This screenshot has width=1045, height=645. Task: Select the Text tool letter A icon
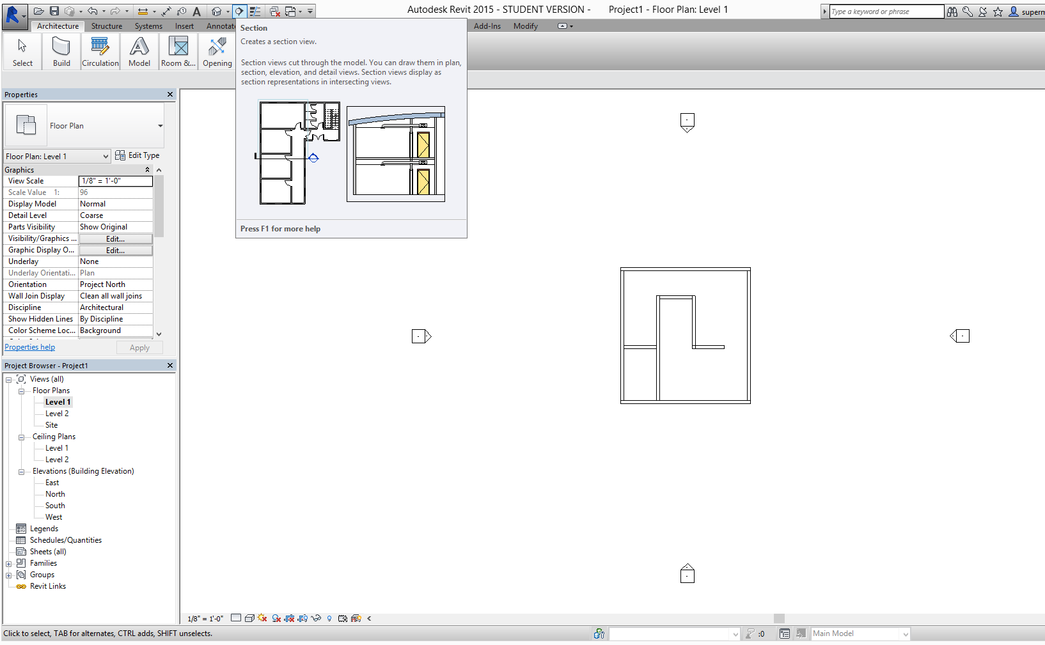pos(196,12)
